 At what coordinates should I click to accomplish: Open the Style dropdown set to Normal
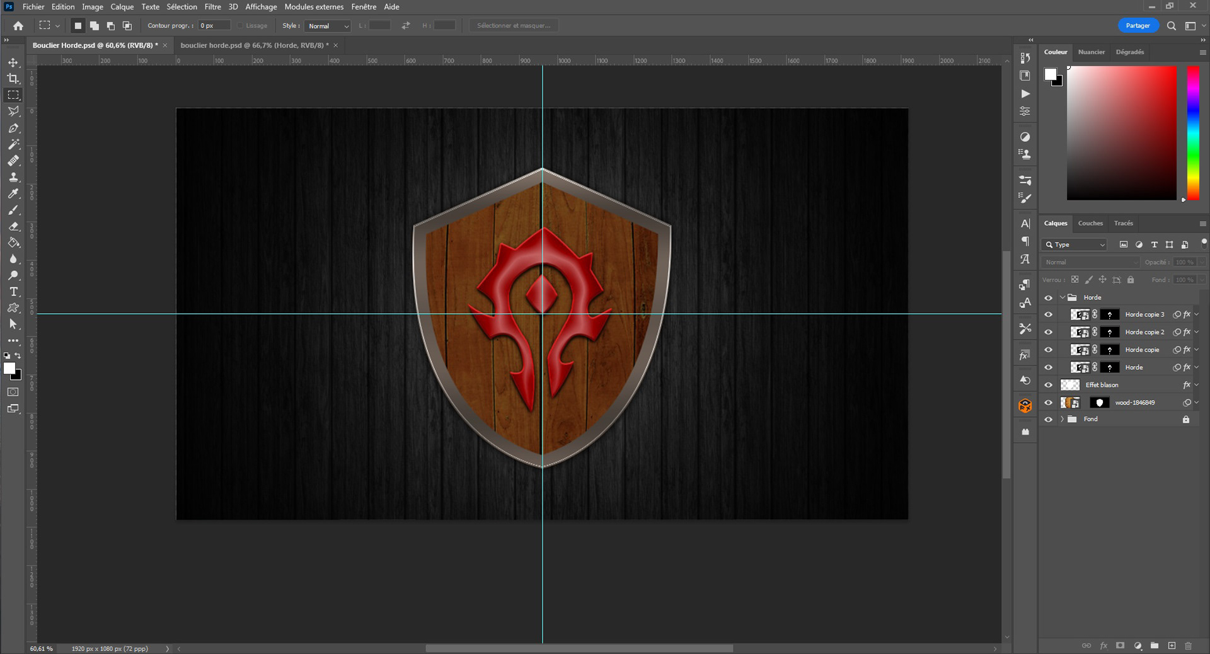328,26
